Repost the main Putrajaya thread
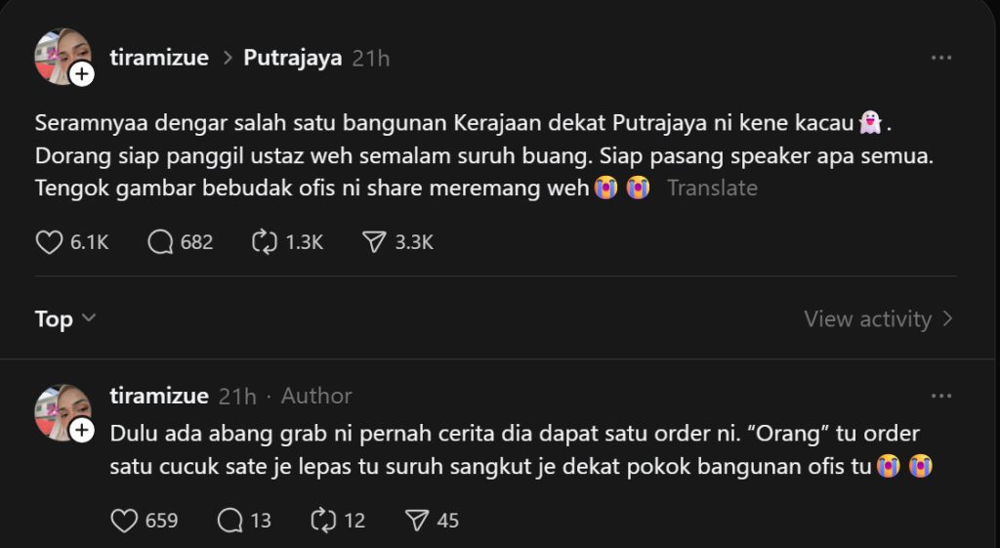 coord(265,242)
